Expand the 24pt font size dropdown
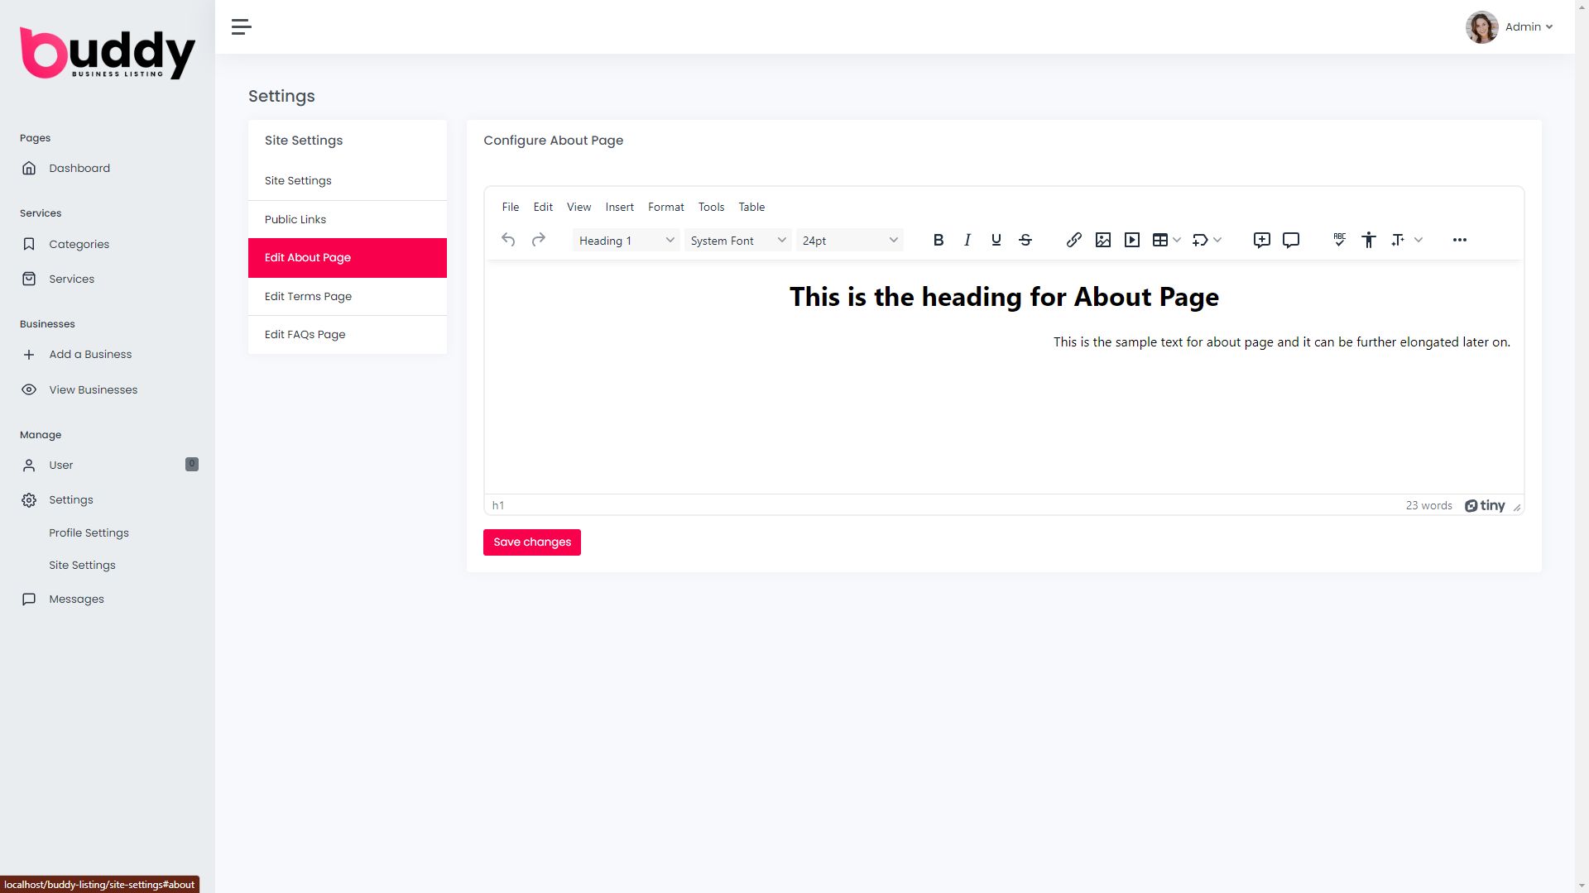 click(849, 241)
